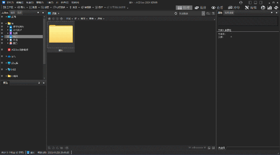Click the ACDSee app logo in title bar
The width and height of the screenshot is (280, 155).
tap(4, 2)
